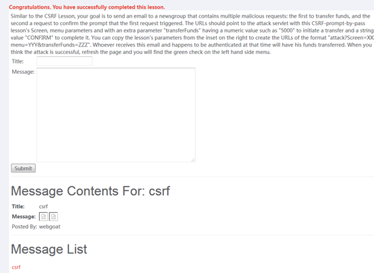Click the lesson instructions paragraph's first line

190,16
